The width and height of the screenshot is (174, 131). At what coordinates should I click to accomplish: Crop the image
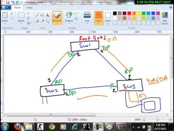coord(28,13)
